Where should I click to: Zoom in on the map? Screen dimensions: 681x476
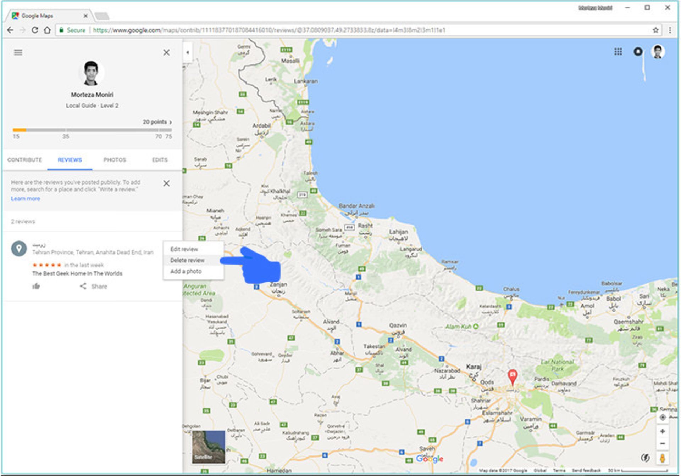tap(662, 431)
